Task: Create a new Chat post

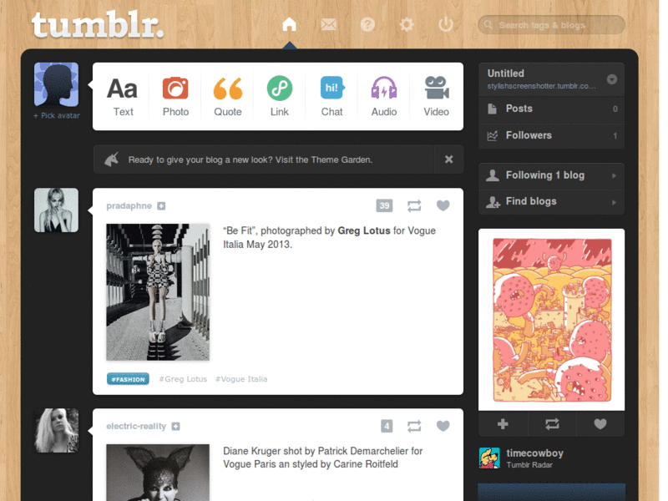Action: click(x=331, y=97)
